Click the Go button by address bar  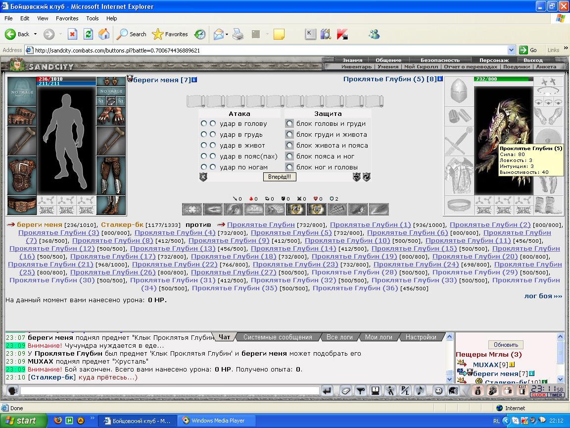[x=528, y=50]
